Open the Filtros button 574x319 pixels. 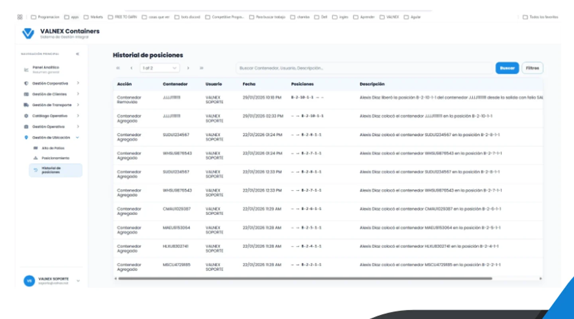tap(532, 68)
